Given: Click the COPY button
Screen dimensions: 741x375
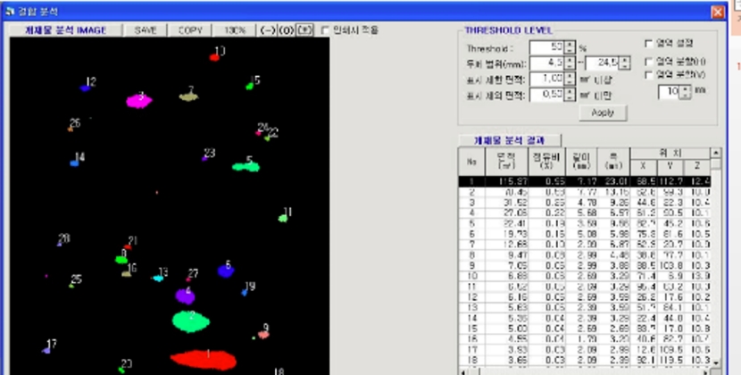Looking at the screenshot, I should click(190, 29).
